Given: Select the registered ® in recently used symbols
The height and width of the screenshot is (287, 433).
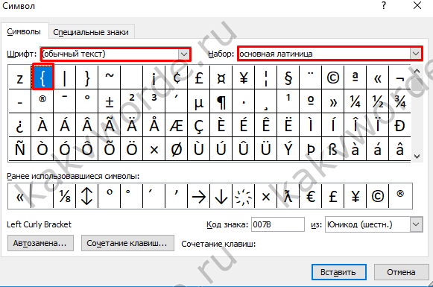Looking at the screenshot, I should pos(400,196).
